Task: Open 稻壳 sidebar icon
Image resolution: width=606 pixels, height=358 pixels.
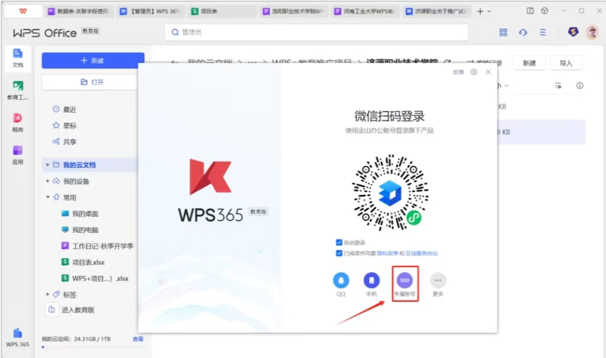Action: coord(18,123)
